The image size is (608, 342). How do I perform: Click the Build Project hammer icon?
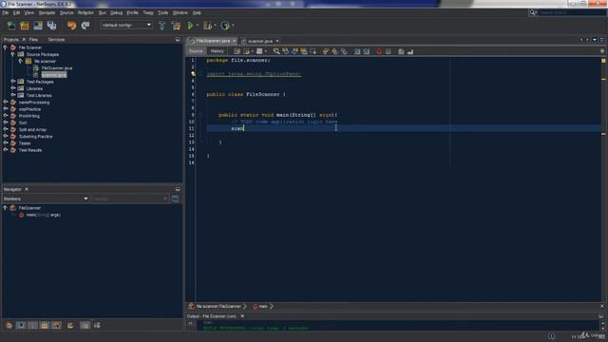(162, 26)
